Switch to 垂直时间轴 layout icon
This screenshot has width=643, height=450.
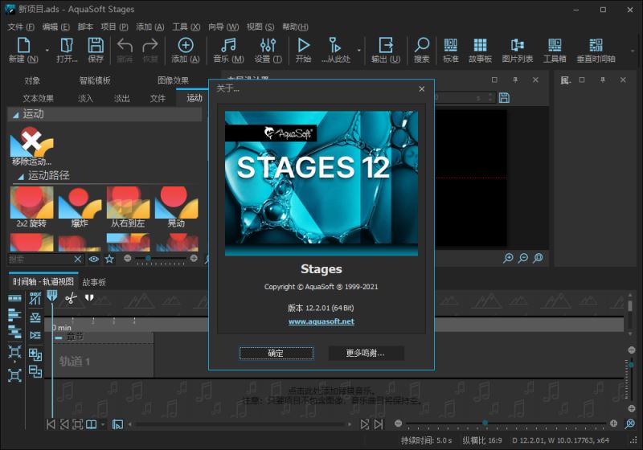tap(596, 45)
